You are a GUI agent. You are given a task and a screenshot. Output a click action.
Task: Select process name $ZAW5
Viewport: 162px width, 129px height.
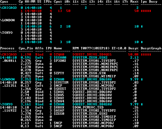59,95
